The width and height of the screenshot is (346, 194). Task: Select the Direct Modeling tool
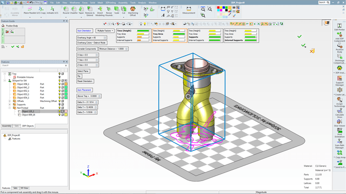(x=100, y=11)
